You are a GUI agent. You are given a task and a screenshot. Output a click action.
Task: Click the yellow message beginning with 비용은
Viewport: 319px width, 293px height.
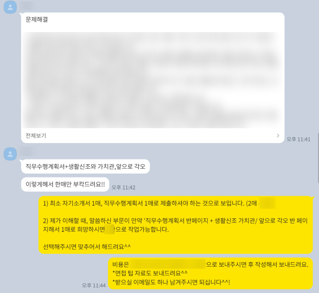point(211,273)
